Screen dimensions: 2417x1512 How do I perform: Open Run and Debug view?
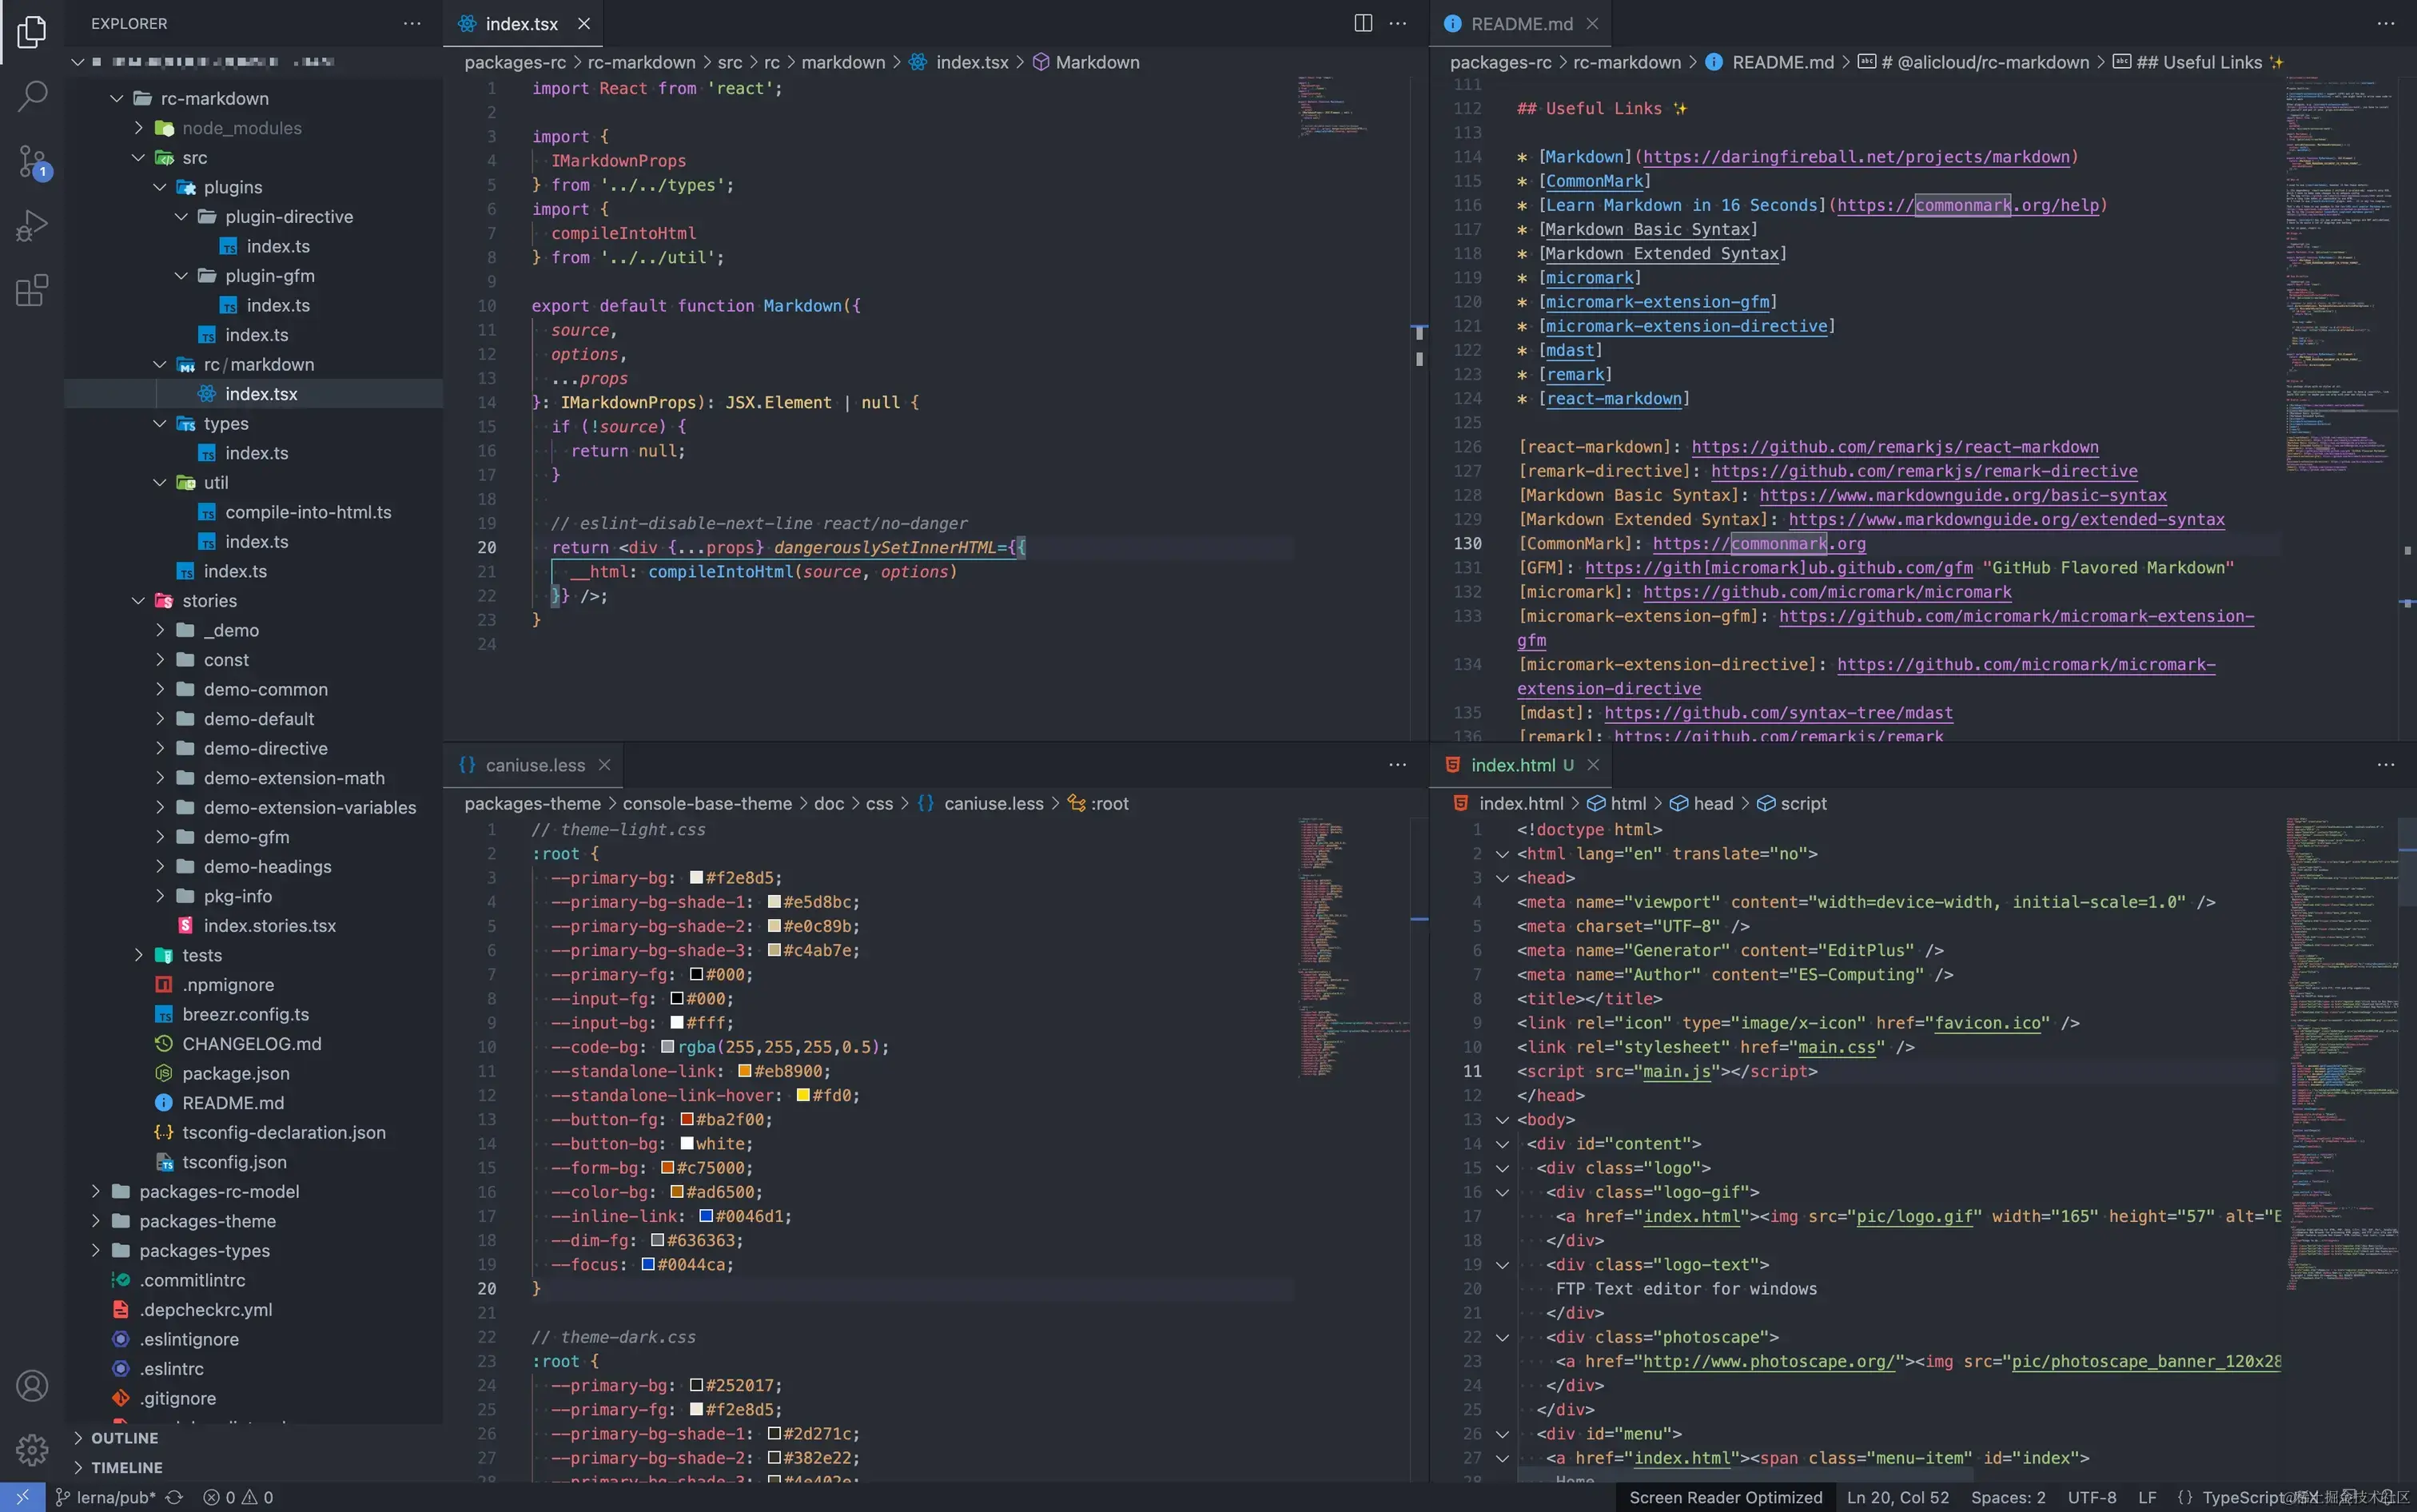point(32,226)
